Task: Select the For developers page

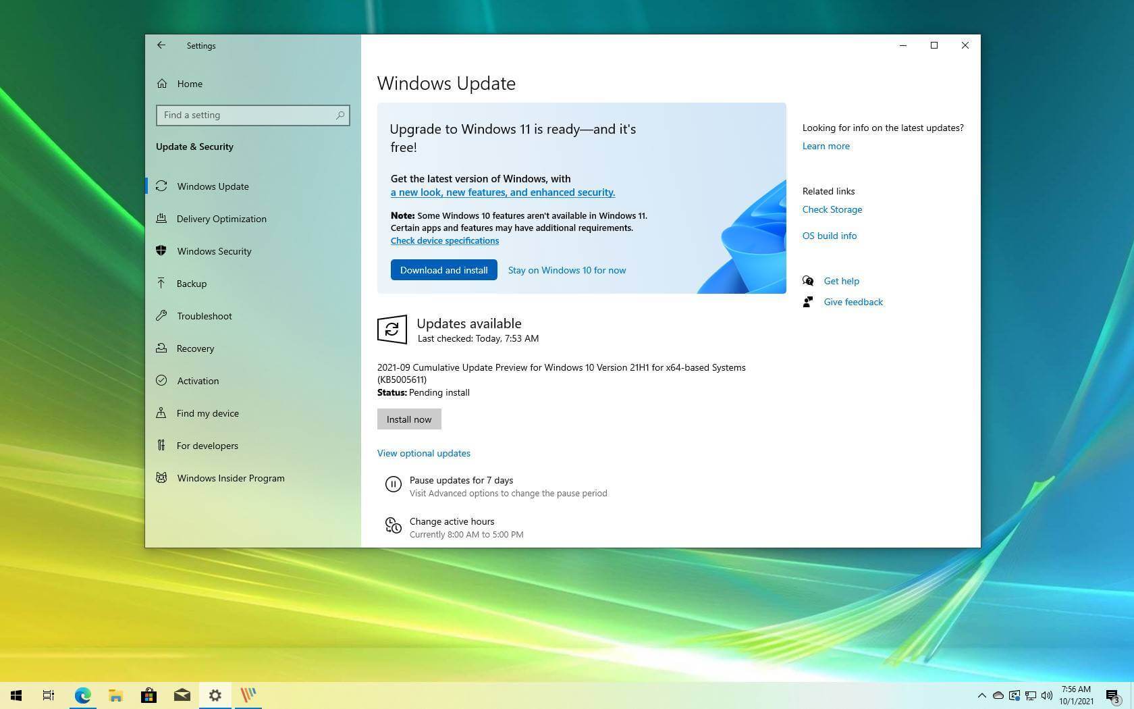Action: (207, 446)
